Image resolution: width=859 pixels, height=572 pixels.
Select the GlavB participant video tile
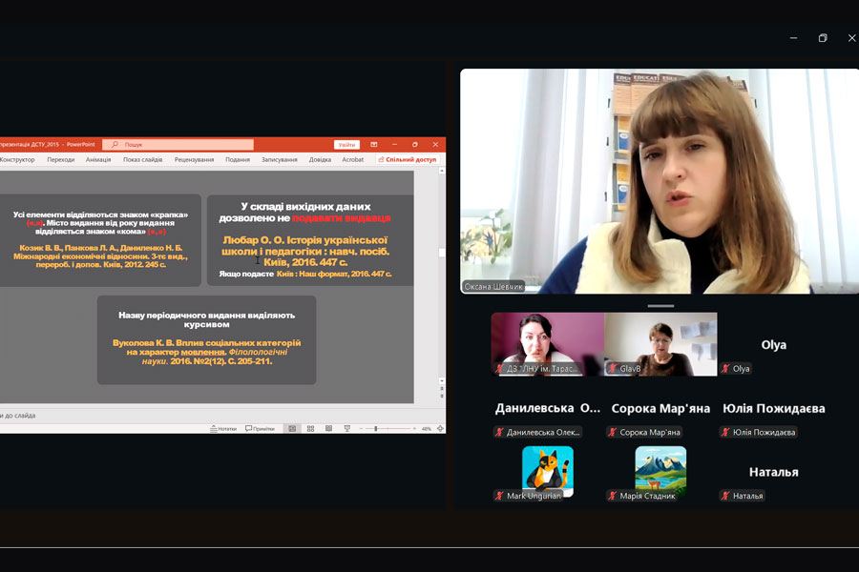click(660, 344)
